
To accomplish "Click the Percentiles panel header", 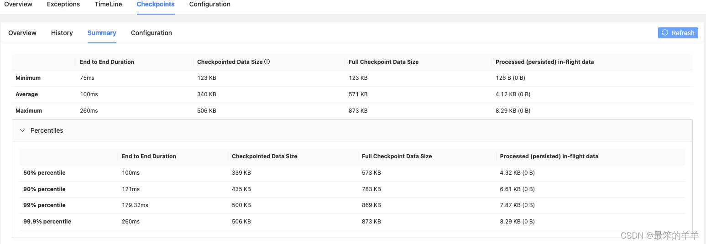I will point(352,130).
